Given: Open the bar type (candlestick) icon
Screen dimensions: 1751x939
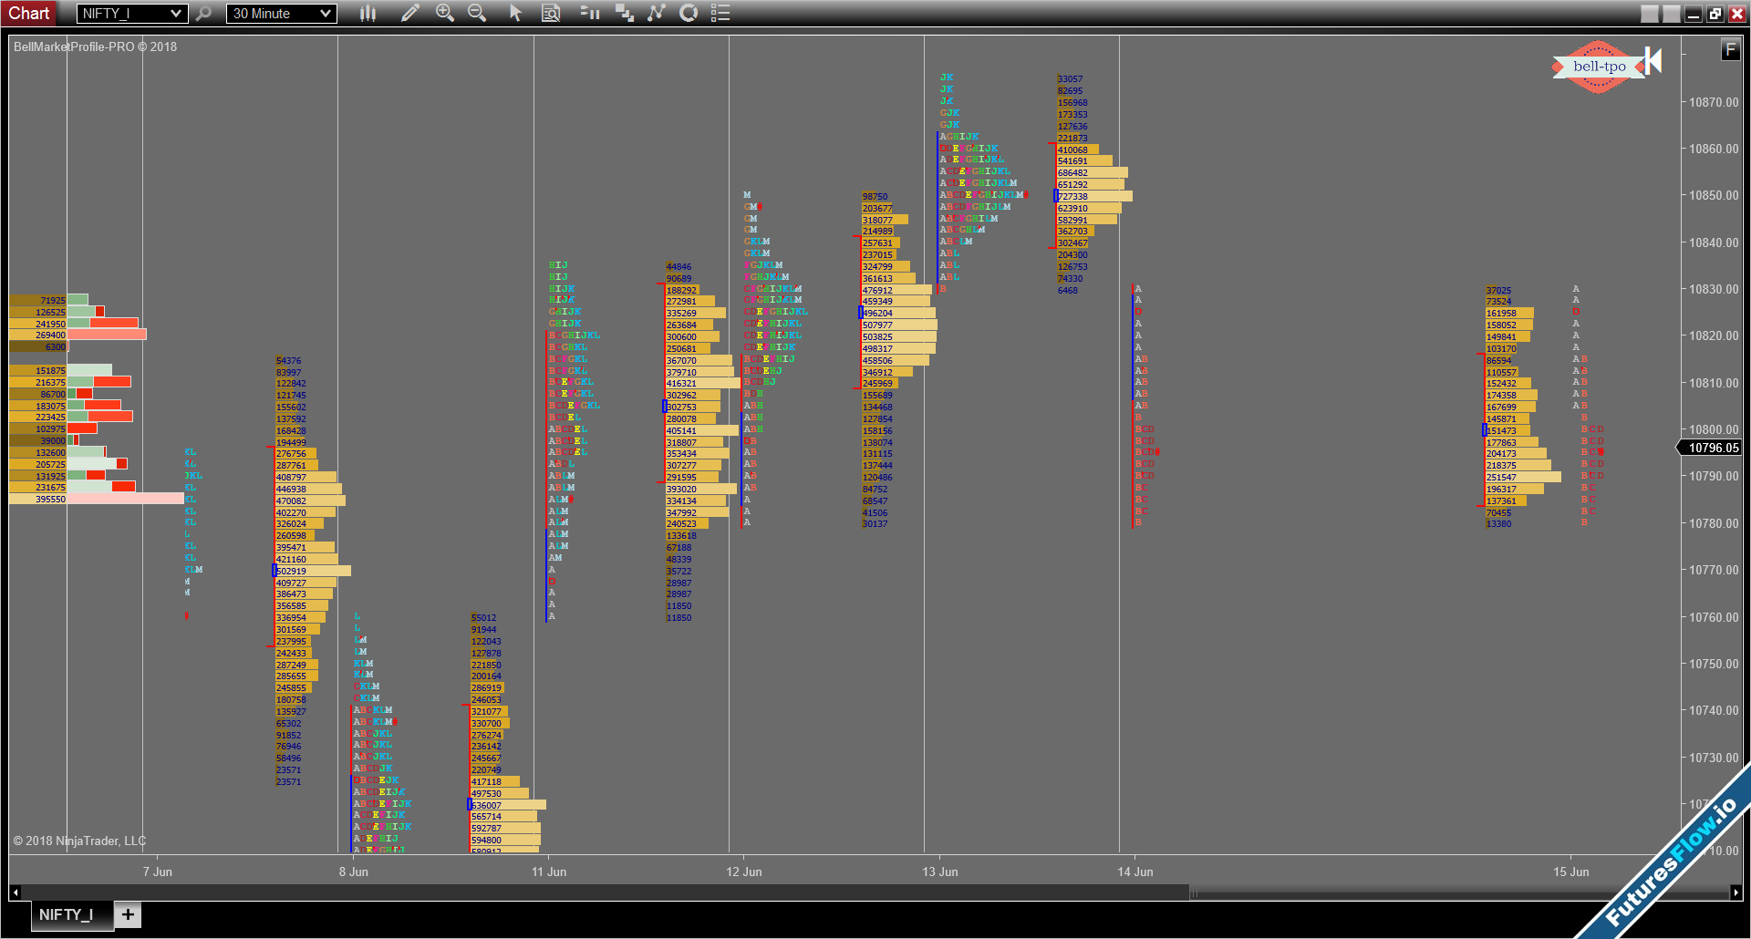Looking at the screenshot, I should [x=368, y=13].
